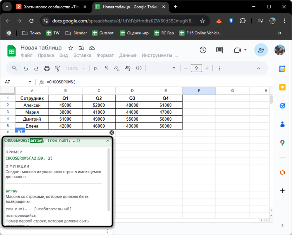Open version history clock icon
The width and height of the screenshot is (292, 235).
(203, 50)
